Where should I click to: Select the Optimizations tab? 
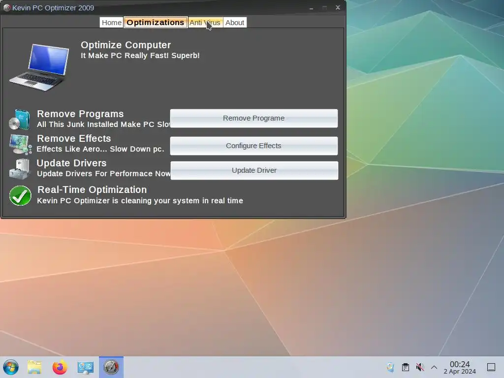click(x=156, y=23)
